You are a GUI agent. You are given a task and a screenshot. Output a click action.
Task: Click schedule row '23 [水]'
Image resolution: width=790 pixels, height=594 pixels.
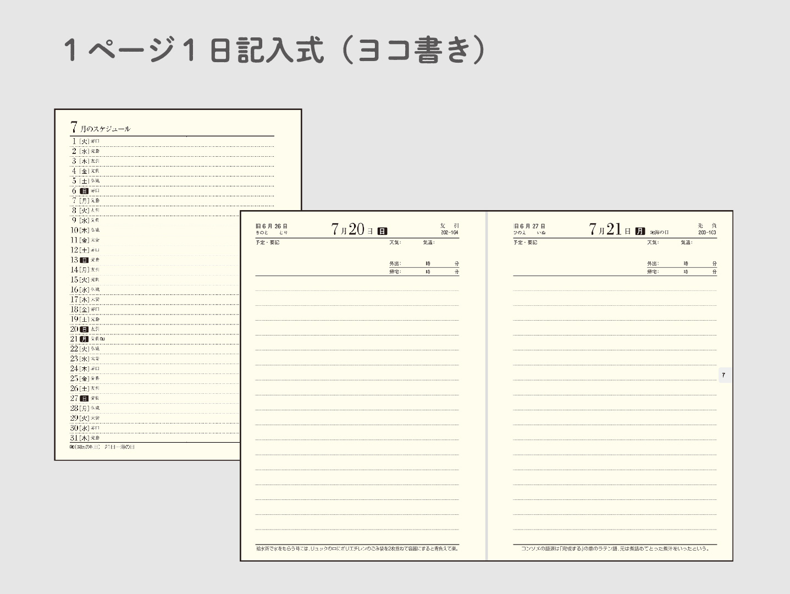[155, 359]
